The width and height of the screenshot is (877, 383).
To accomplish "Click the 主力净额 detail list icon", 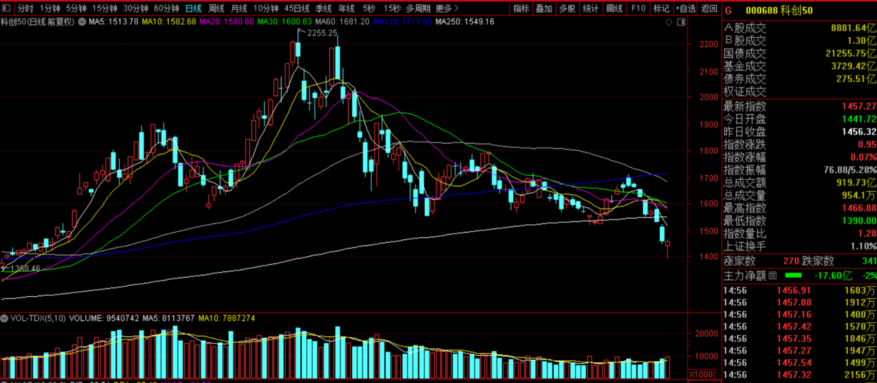I will tap(774, 276).
